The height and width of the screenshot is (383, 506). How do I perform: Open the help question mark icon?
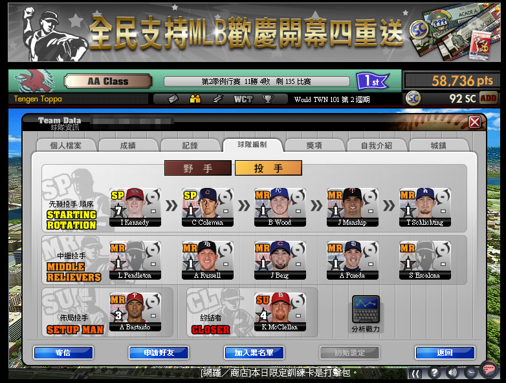point(434,373)
